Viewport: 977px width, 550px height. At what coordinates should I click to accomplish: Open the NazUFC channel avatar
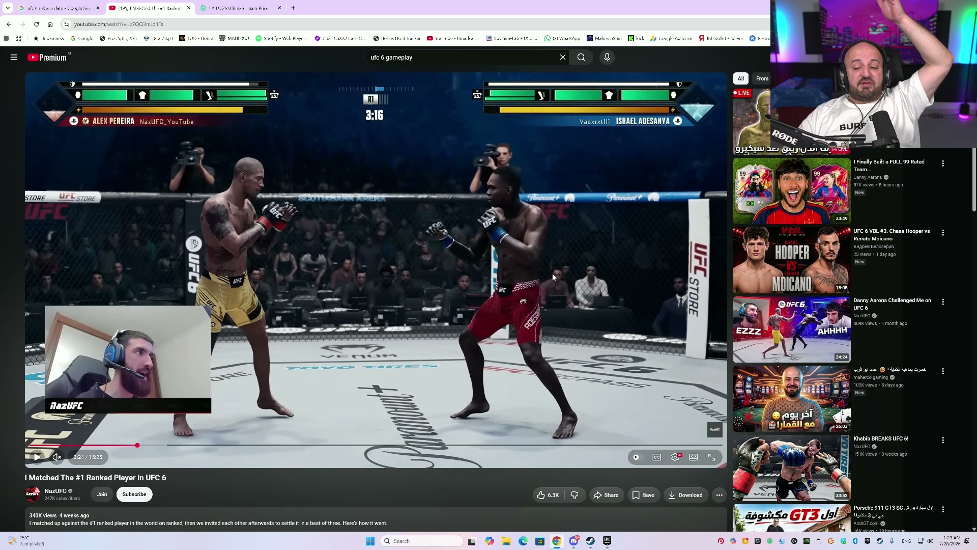[x=33, y=494]
